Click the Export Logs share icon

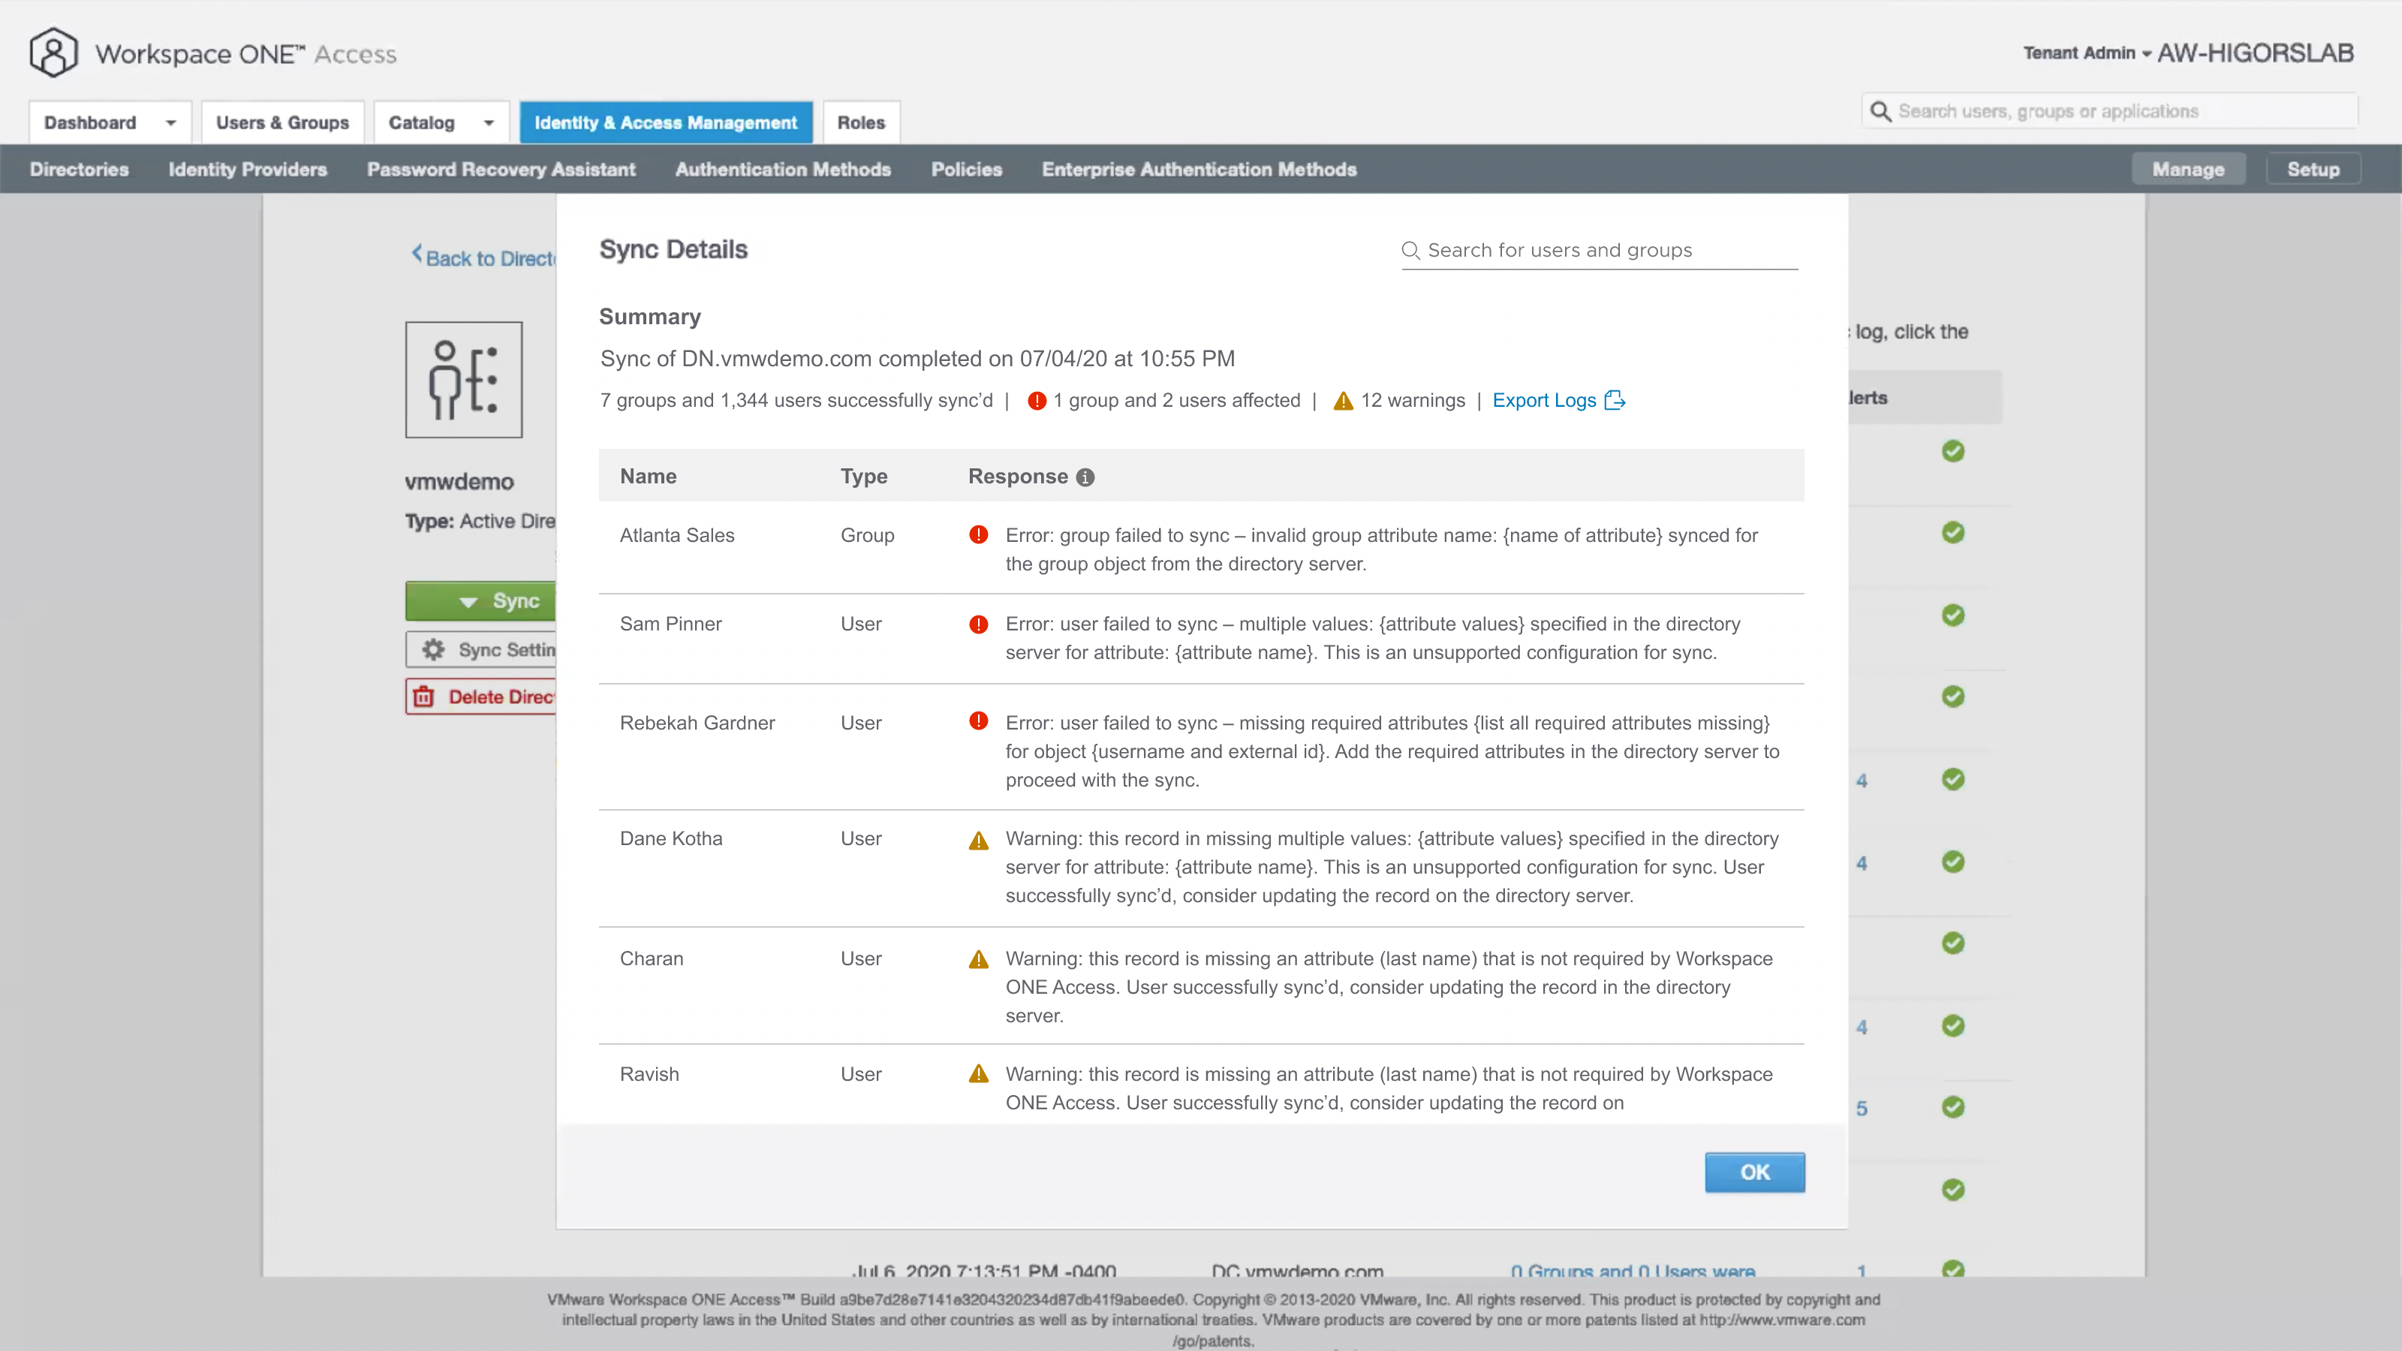tap(1615, 400)
